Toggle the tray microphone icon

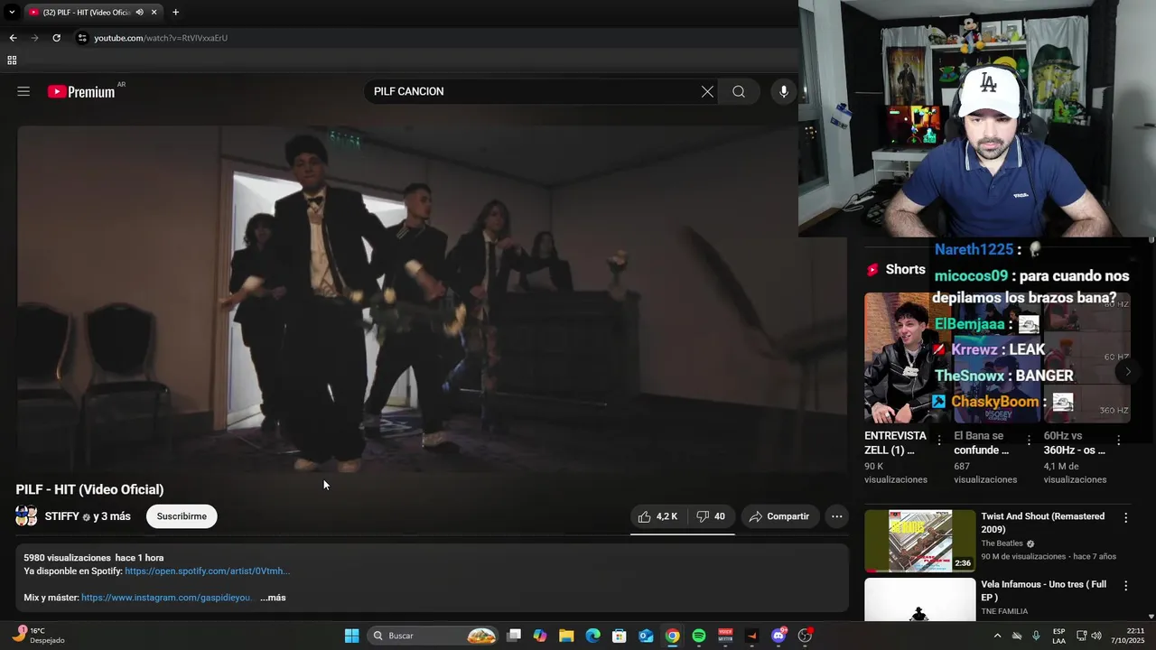point(1036,636)
